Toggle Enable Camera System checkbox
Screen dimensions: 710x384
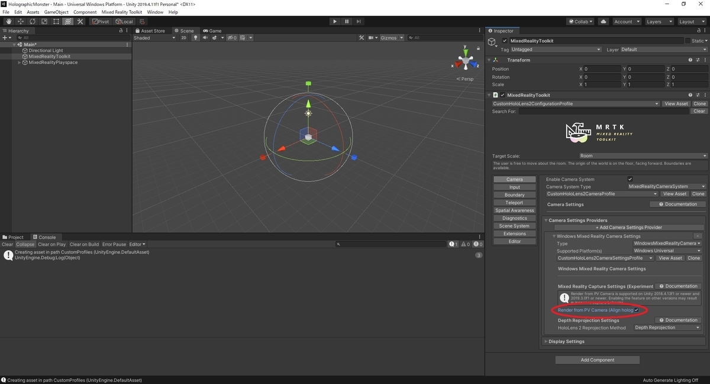pyautogui.click(x=630, y=179)
